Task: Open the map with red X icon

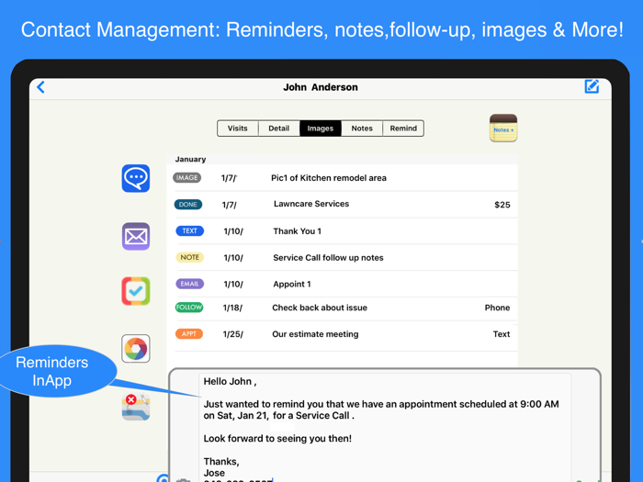Action: pos(136,407)
